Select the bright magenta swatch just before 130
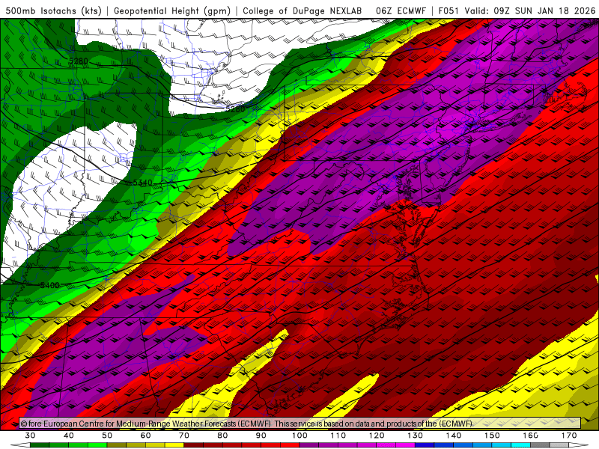 pyautogui.click(x=405, y=445)
